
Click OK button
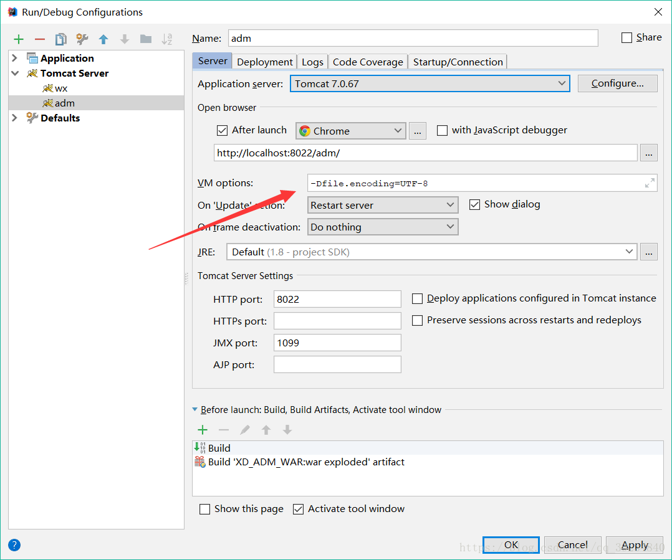[x=511, y=544]
